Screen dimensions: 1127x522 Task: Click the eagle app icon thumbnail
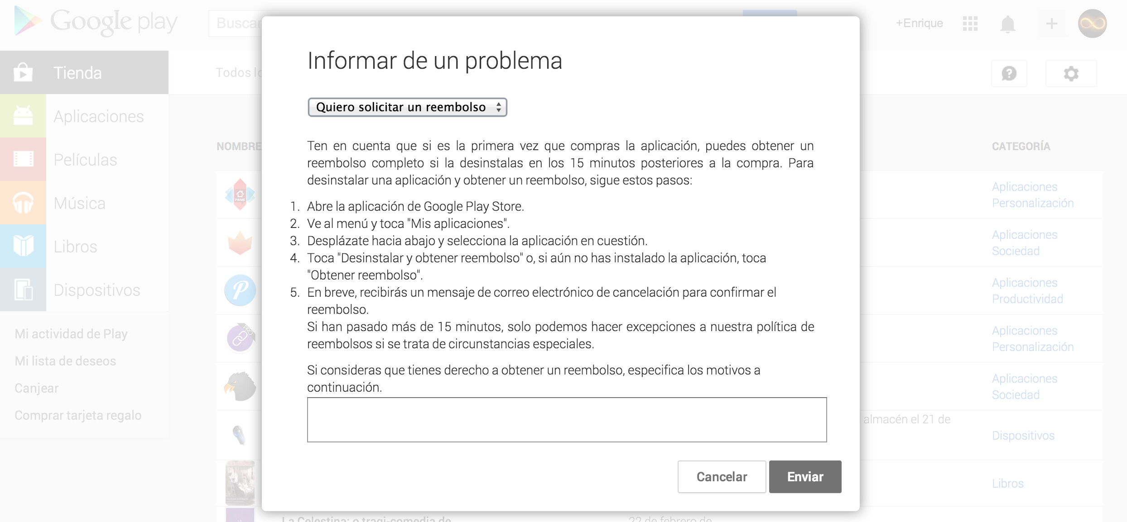tap(240, 386)
